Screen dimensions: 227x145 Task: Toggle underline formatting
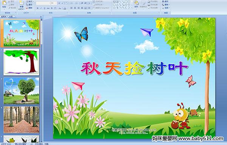tap(44, 8)
